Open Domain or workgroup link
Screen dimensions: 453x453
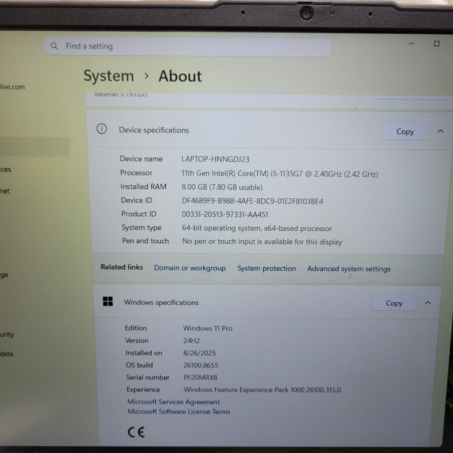(x=190, y=268)
